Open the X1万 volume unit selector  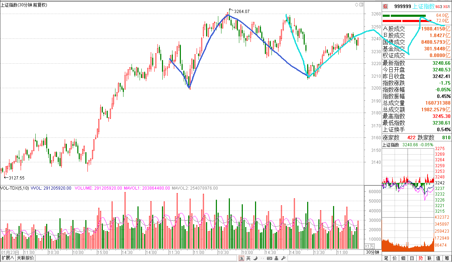click(369, 246)
